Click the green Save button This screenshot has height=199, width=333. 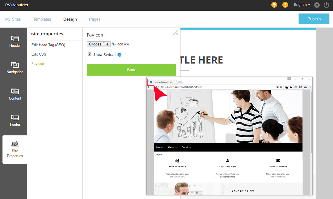click(x=131, y=70)
